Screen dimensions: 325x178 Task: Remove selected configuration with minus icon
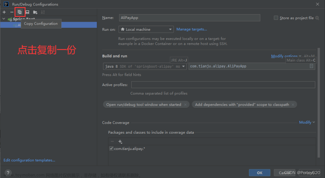coord(12,12)
